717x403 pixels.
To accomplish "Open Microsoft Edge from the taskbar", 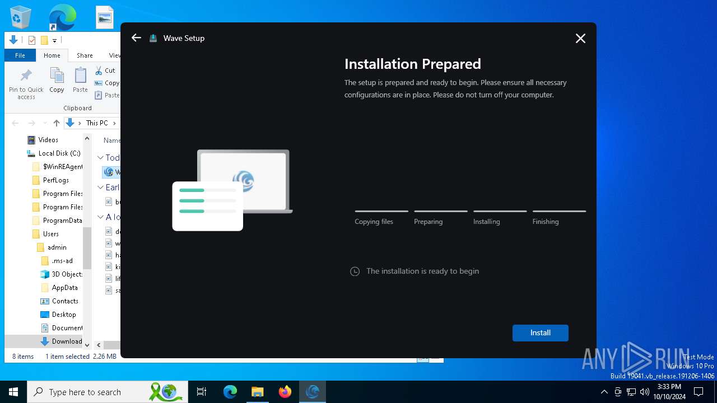I will coord(230,392).
